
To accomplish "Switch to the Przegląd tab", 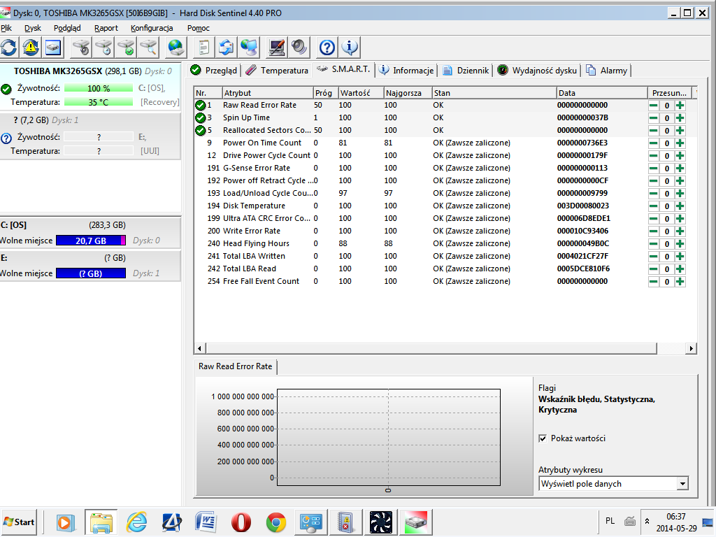I will point(214,71).
